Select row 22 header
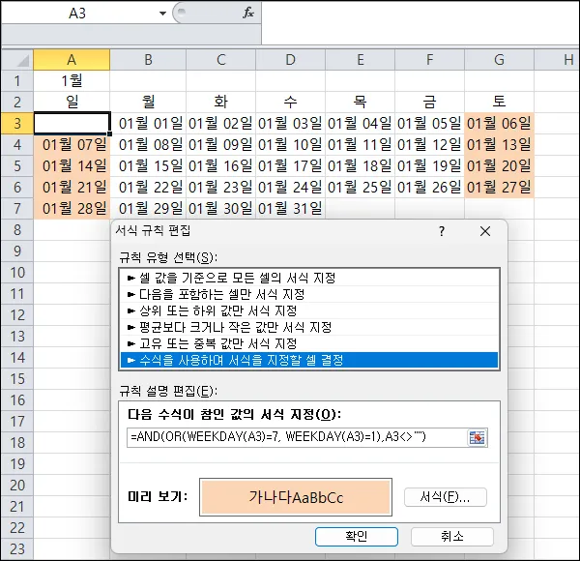 (x=17, y=528)
